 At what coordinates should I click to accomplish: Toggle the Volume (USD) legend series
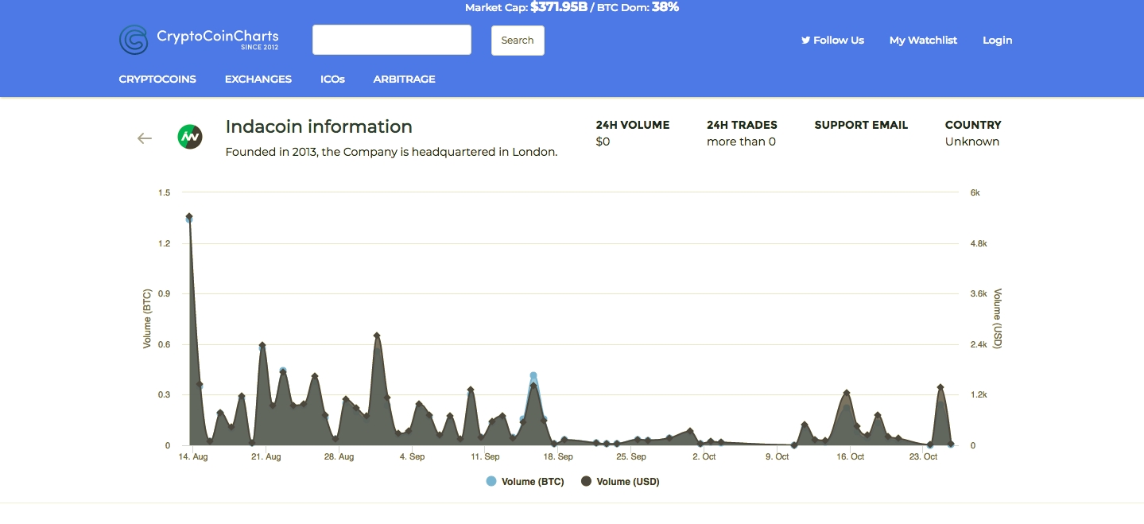coord(620,481)
